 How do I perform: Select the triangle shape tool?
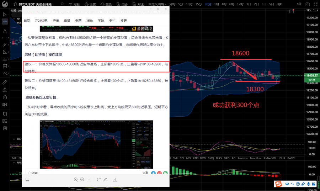point(5,52)
